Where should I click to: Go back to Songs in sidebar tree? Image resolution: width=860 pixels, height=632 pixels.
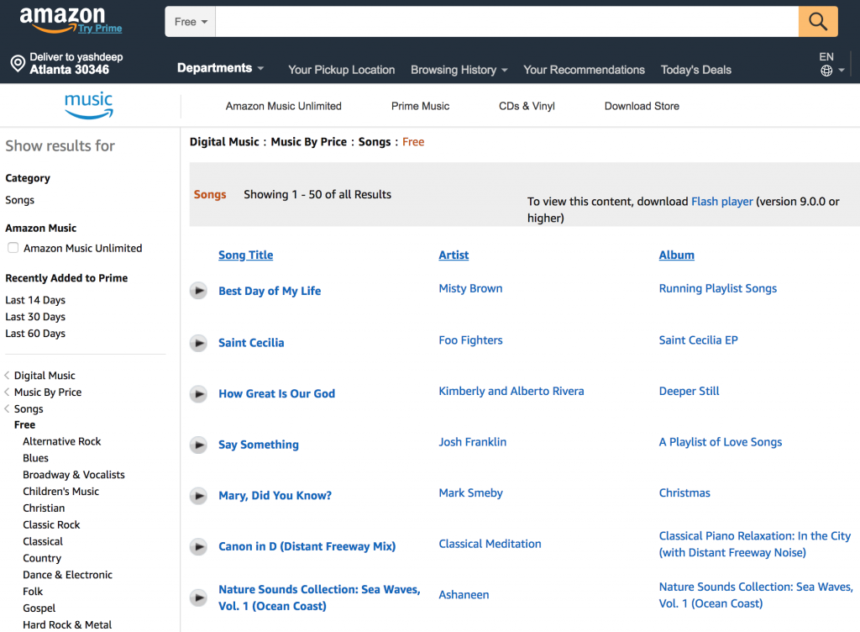pos(29,408)
